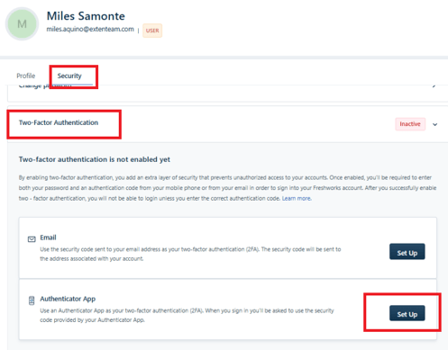Click the miles.aquino@extenteam.com email address

click(90, 29)
